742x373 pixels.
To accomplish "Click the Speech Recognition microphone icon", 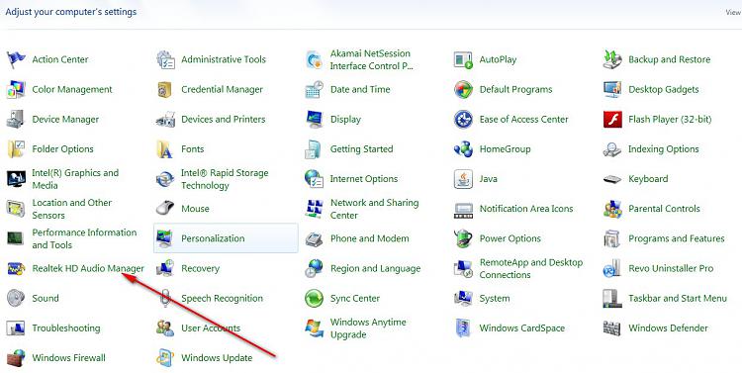I will (165, 298).
